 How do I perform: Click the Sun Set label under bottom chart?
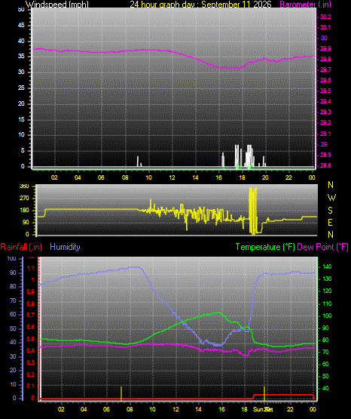(263, 409)
